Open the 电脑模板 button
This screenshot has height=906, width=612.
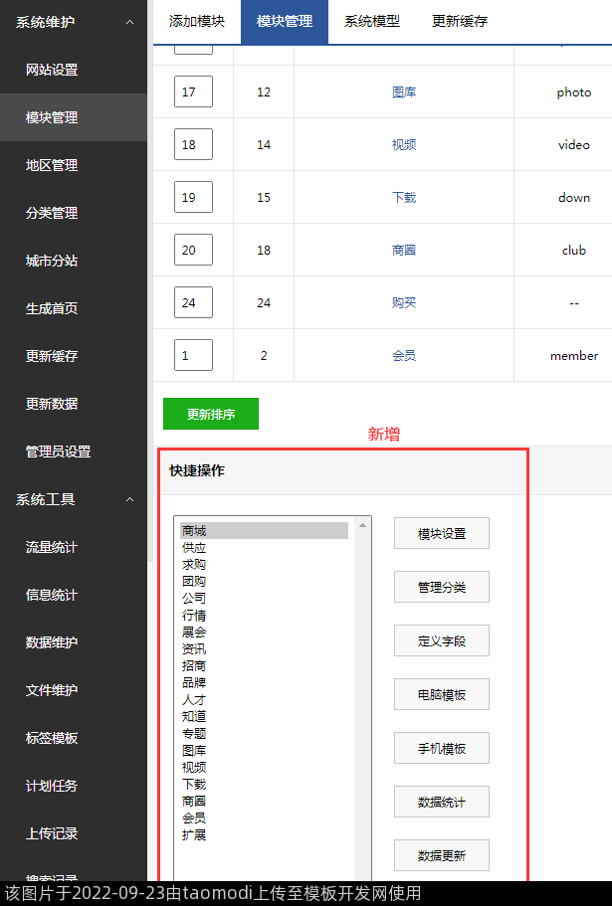coord(441,694)
